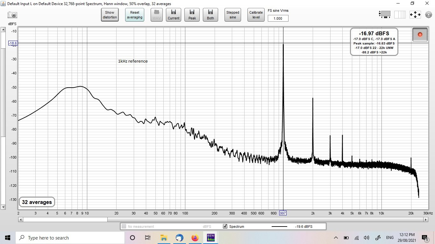This screenshot has height=244, width=435.
Task: Save the Peak trace
Action: pos(192,15)
